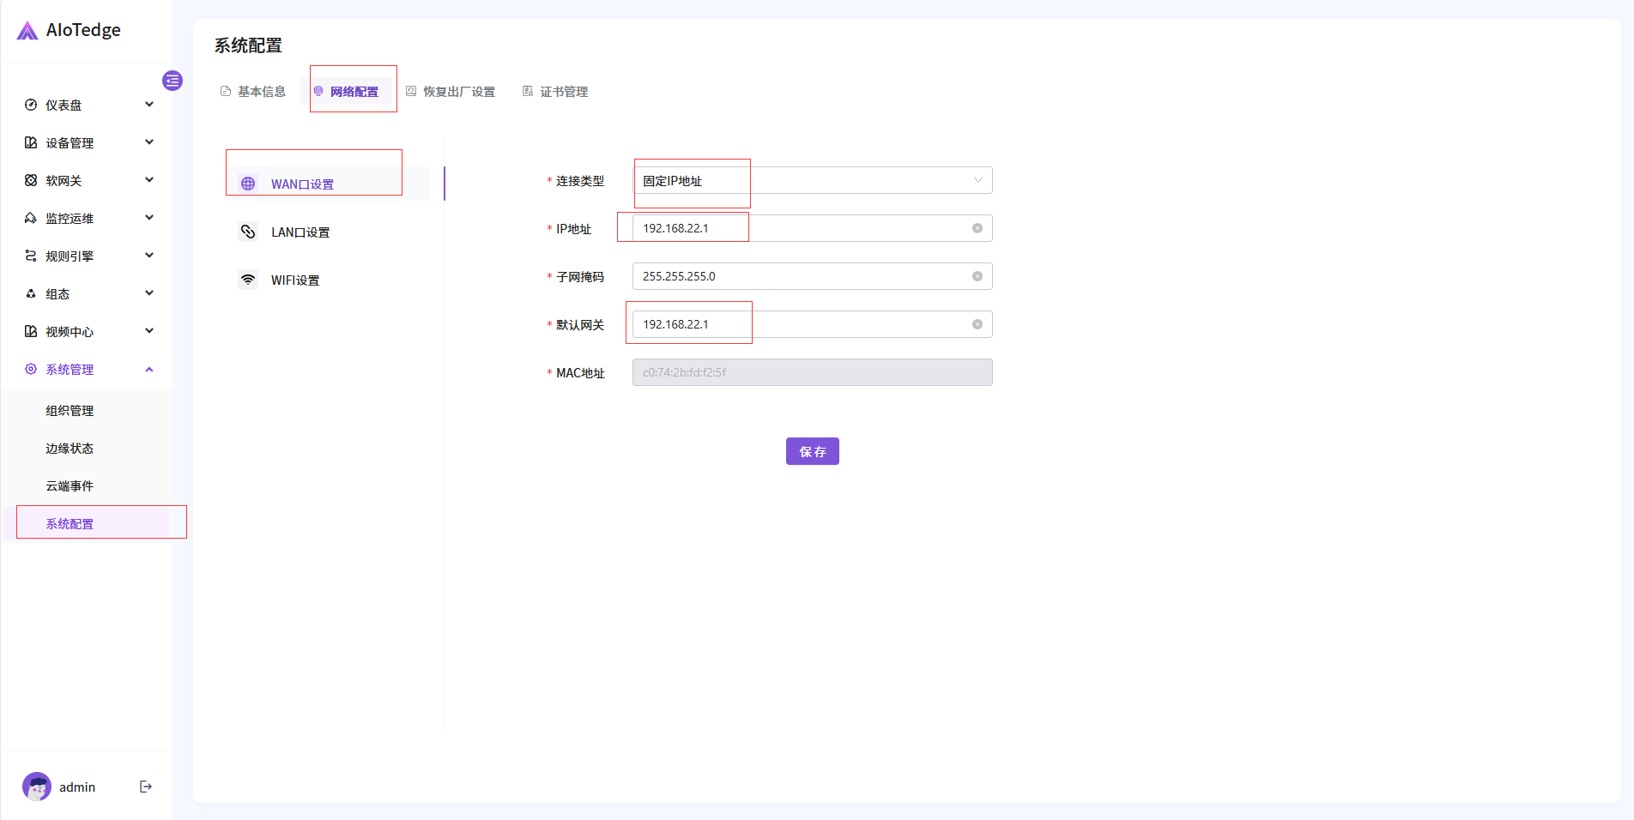Click the admin avatar picture
Viewport: 1634px width, 820px height.
pos(37,787)
